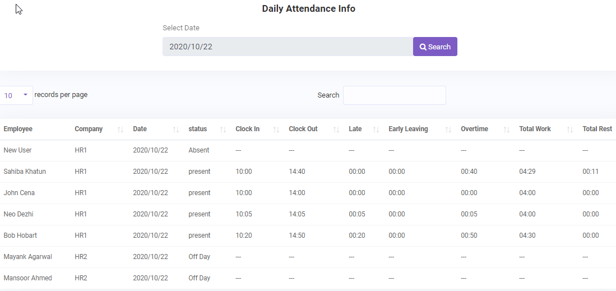
Task: Open the records per page dropdown
Action: pos(16,95)
